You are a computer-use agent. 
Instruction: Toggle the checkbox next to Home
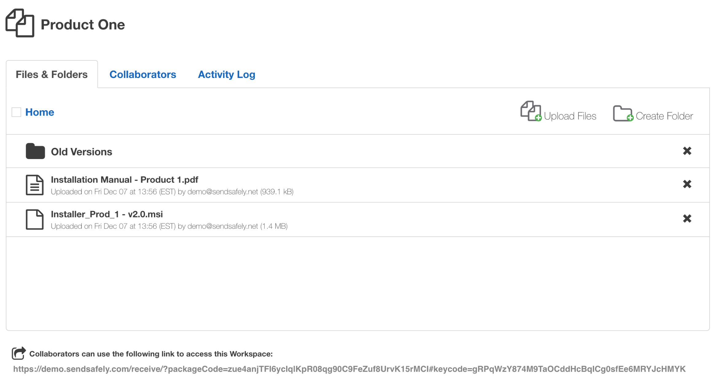16,112
